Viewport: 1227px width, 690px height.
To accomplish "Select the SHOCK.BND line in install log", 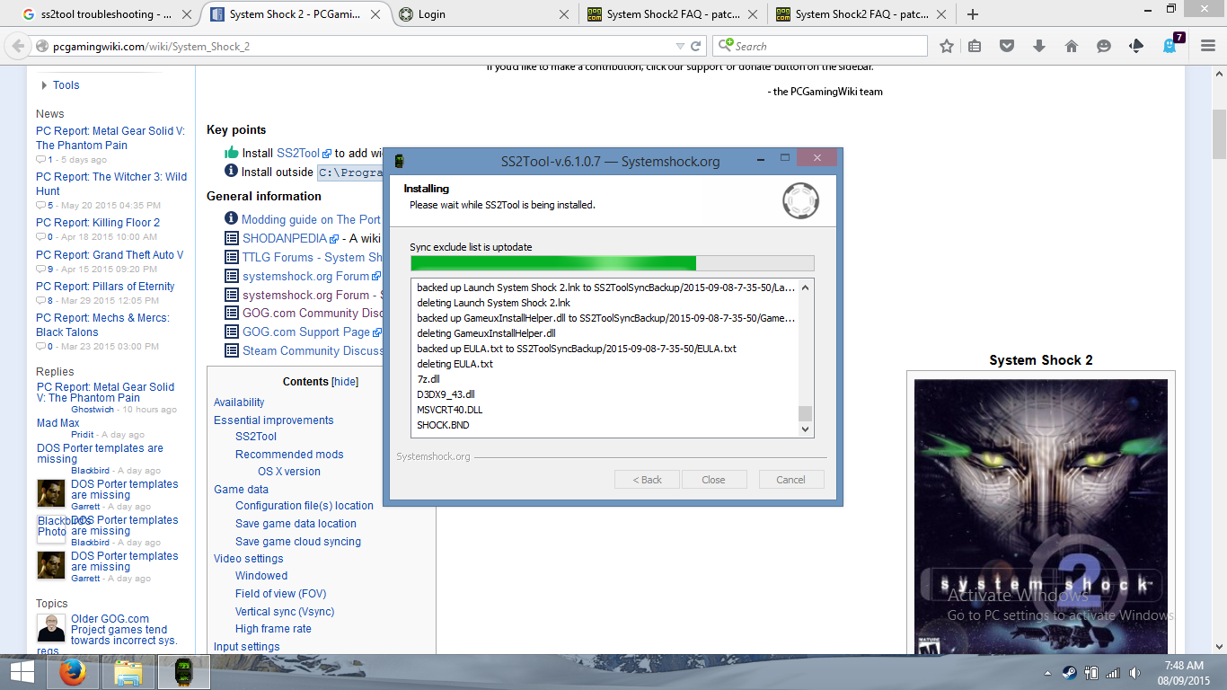I will point(444,425).
